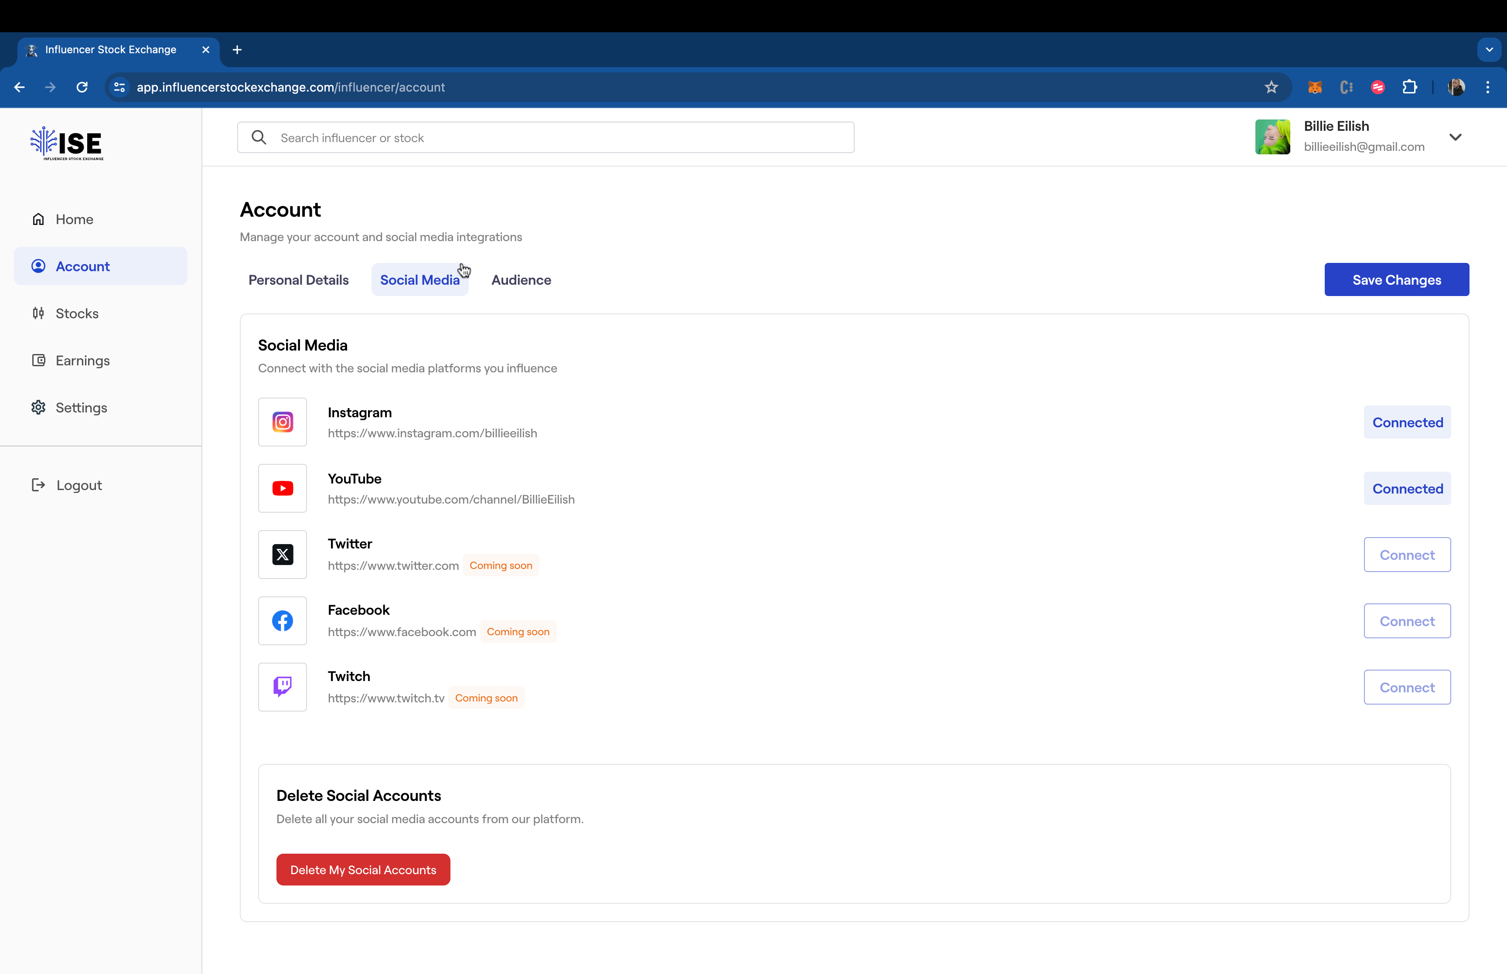Click the twitter.com URL text

[393, 566]
